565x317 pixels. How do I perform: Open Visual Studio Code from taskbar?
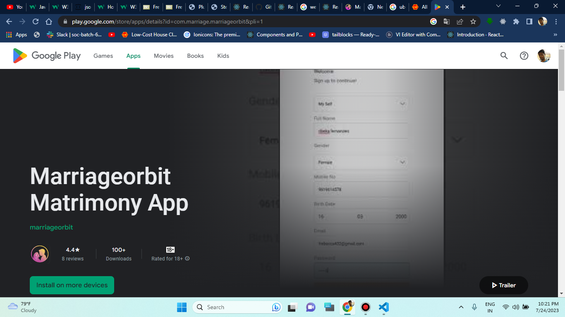click(384, 307)
